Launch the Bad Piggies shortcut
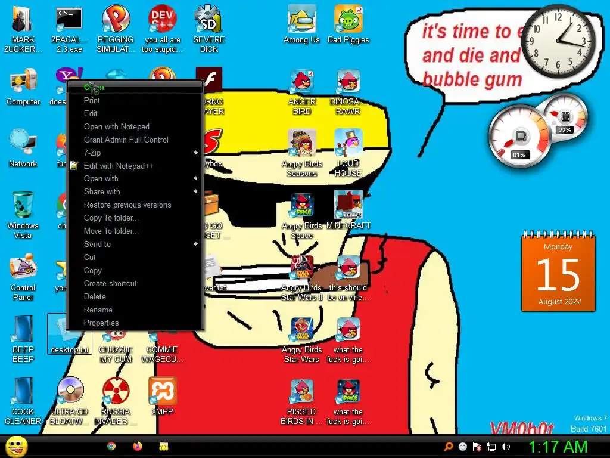The image size is (610, 458). coord(348,24)
